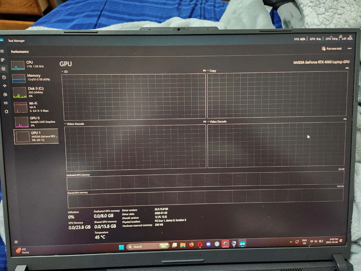This screenshot has height=271, width=361.
Task: Open the Users page icon
Action: (5, 94)
